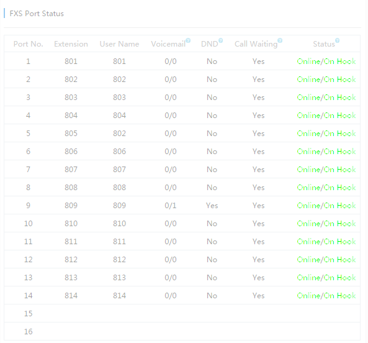Click the help icon beside Call Waiting
The height and width of the screenshot is (343, 368).
tap(280, 40)
